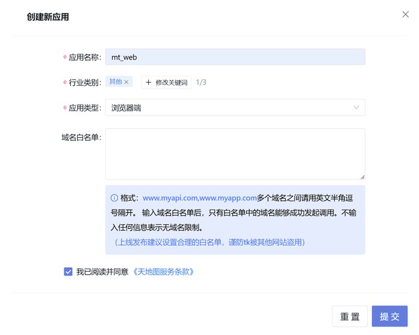Select the 其他 industry tag
419x335 pixels.
point(116,82)
